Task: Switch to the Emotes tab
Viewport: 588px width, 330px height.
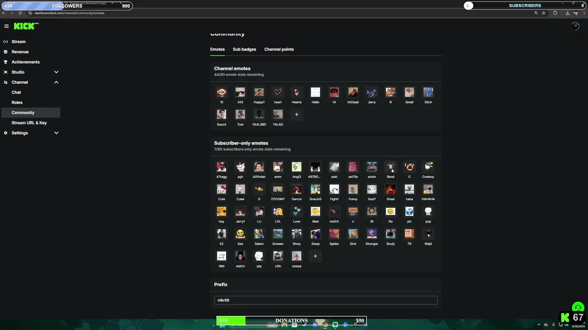Action: click(217, 49)
